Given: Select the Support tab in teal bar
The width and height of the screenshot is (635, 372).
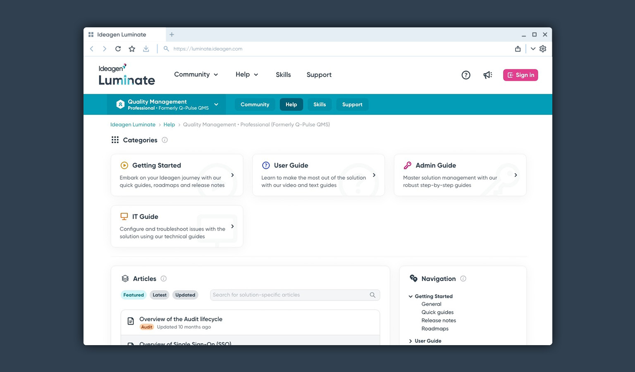Looking at the screenshot, I should [352, 105].
